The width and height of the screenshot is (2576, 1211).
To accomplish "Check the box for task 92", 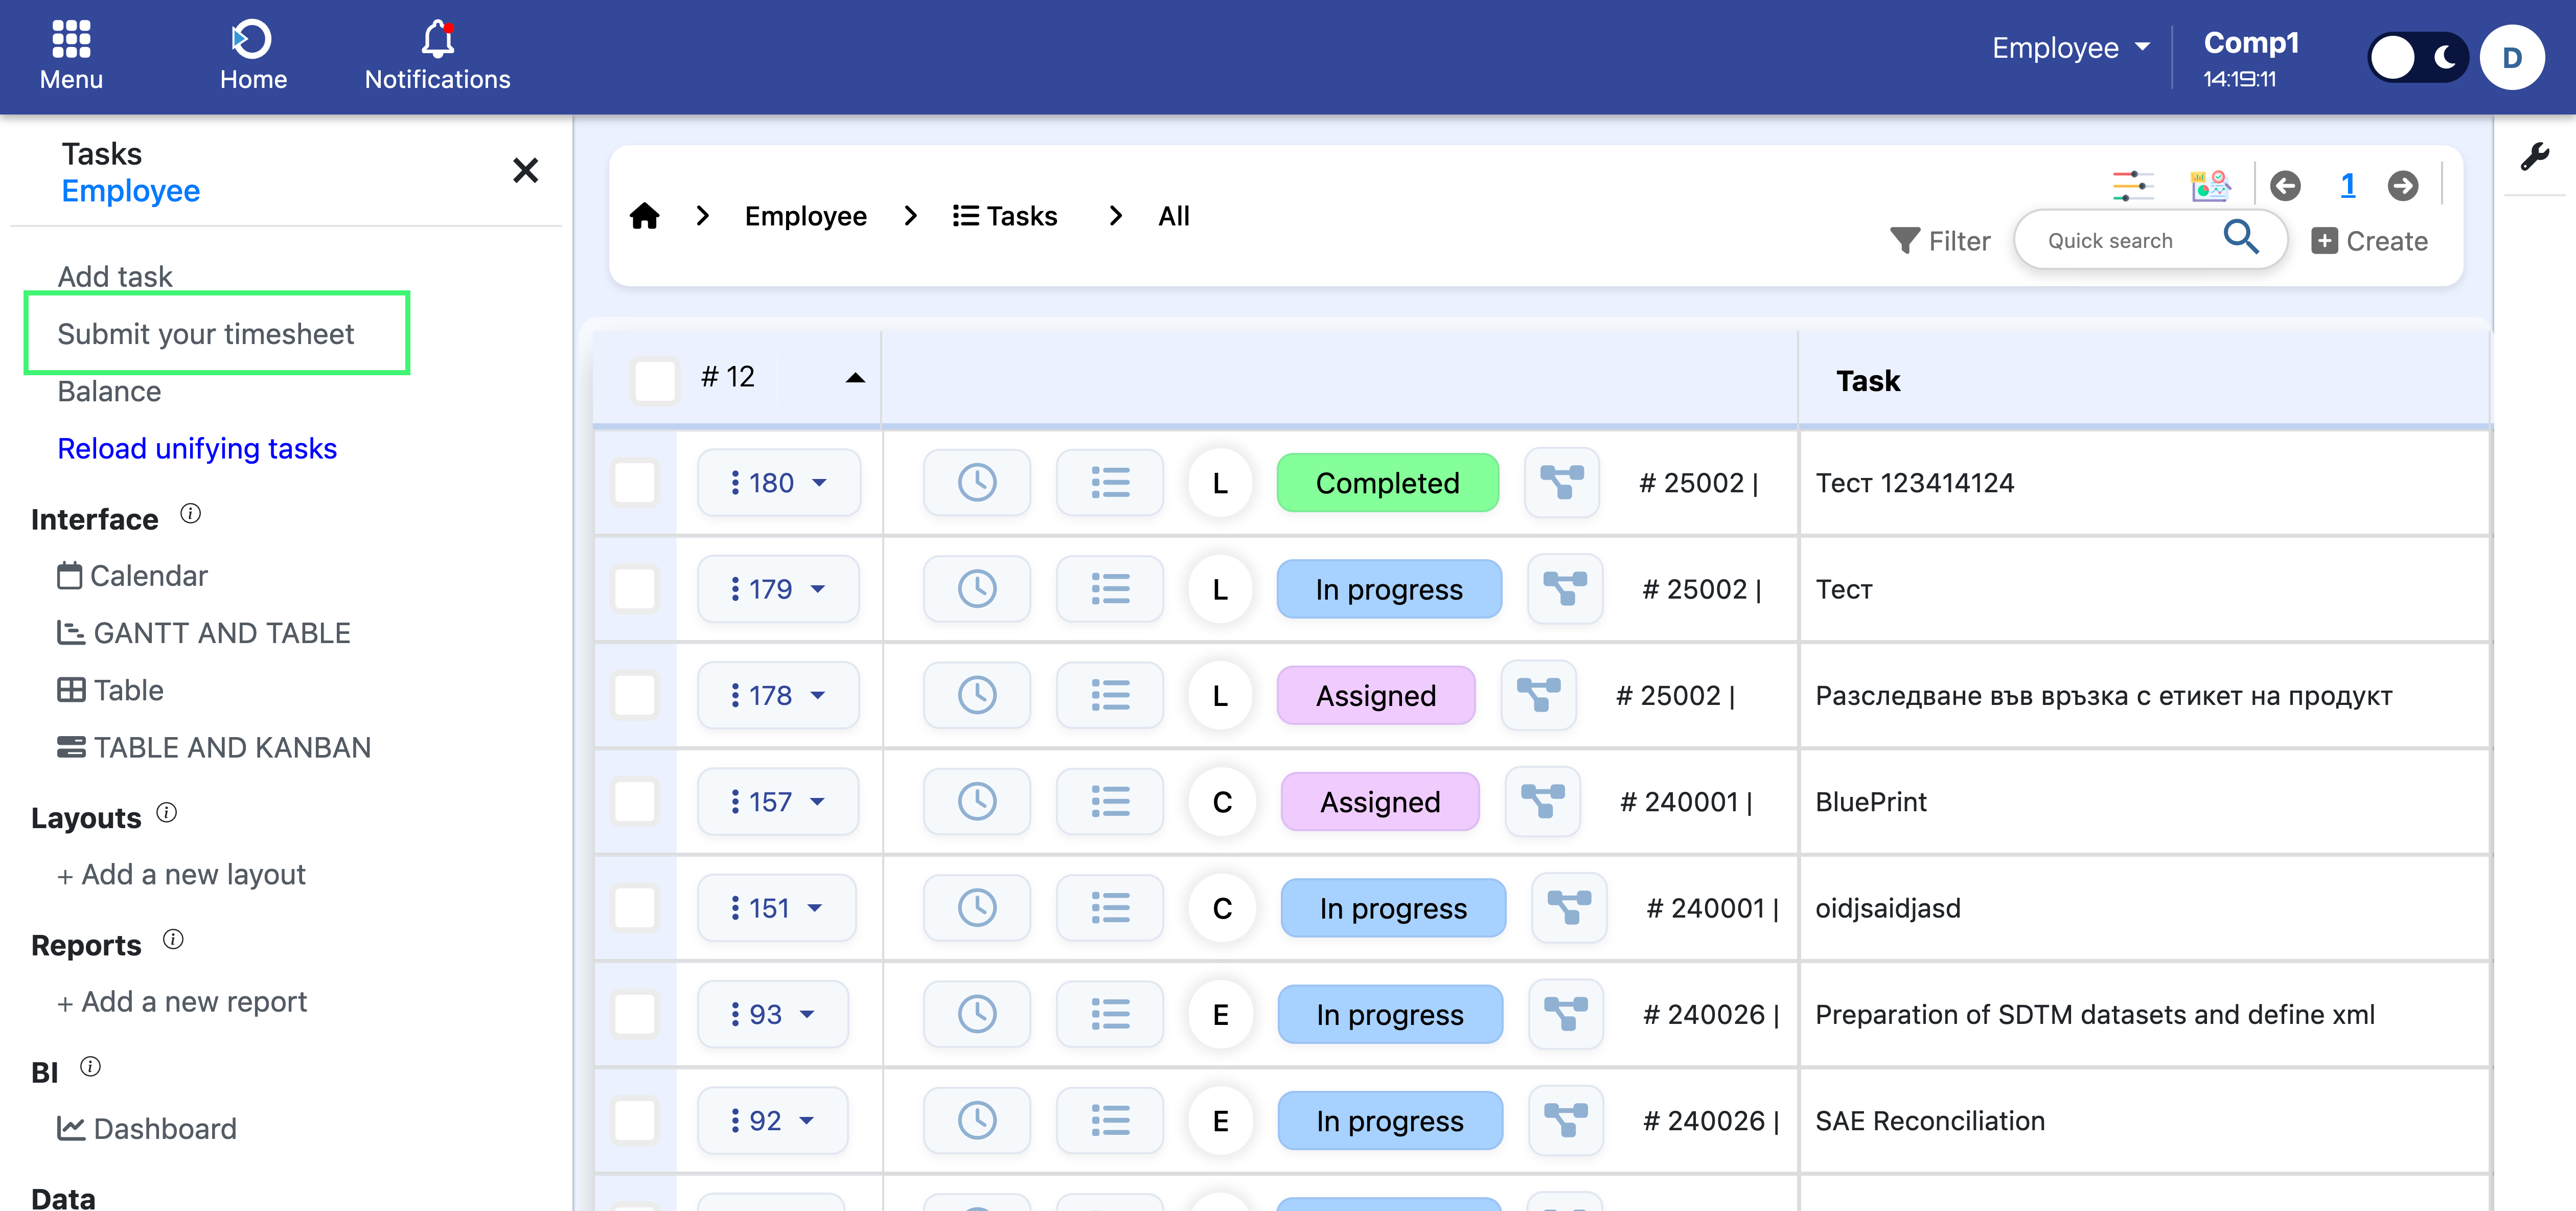I will 635,1120.
